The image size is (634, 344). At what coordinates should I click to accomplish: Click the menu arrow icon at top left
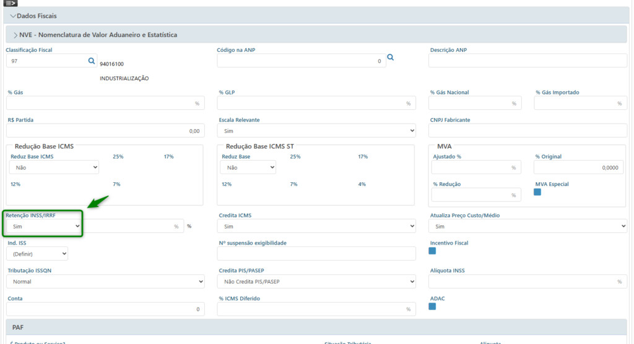click(x=11, y=3)
